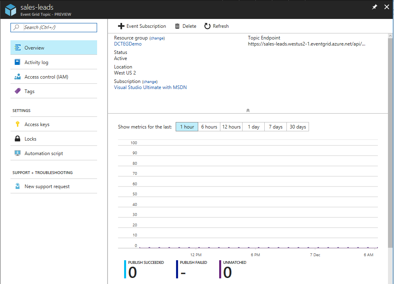This screenshot has width=394, height=284.
Task: Click the purple Tags icon
Action: click(17, 91)
